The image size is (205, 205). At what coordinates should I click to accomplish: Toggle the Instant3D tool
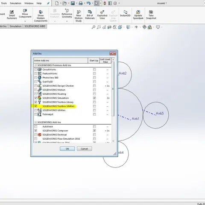tap(125, 14)
